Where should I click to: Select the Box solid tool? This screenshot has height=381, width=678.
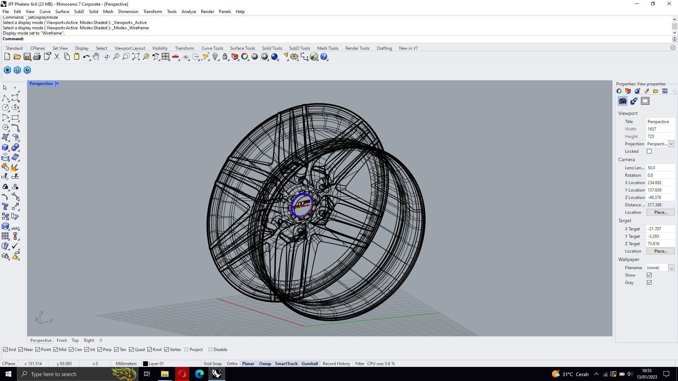[x=5, y=147]
